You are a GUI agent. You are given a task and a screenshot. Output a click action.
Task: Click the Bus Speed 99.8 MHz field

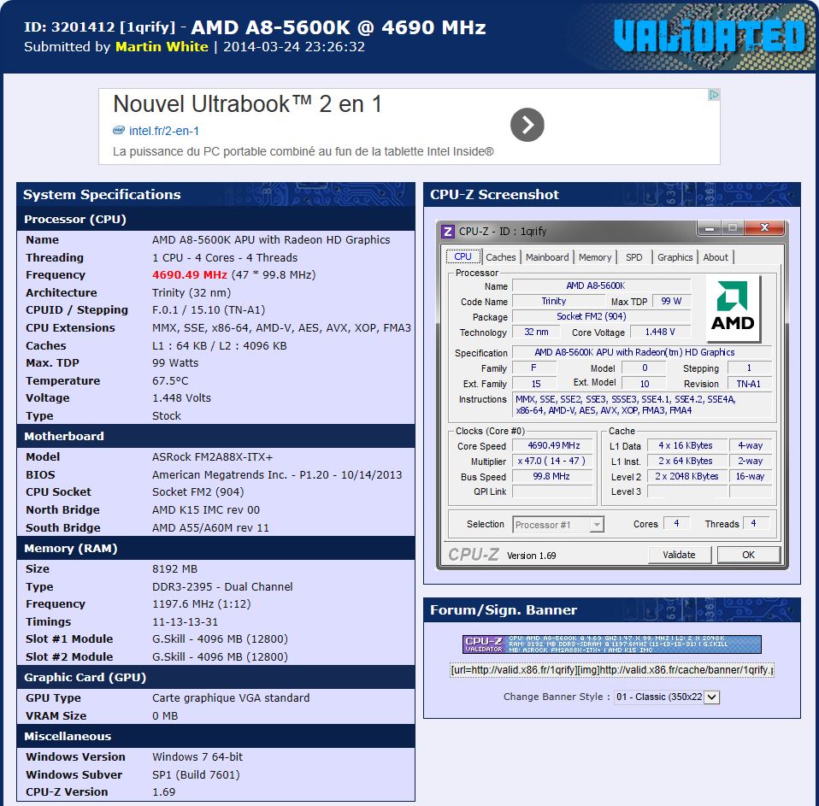coord(552,476)
